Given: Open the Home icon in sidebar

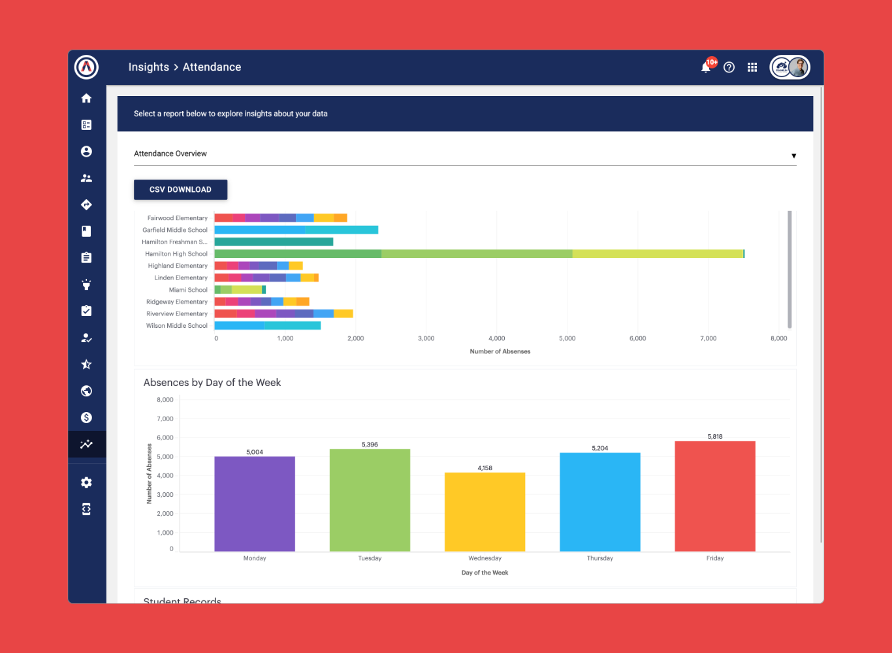Looking at the screenshot, I should pyautogui.click(x=86, y=98).
